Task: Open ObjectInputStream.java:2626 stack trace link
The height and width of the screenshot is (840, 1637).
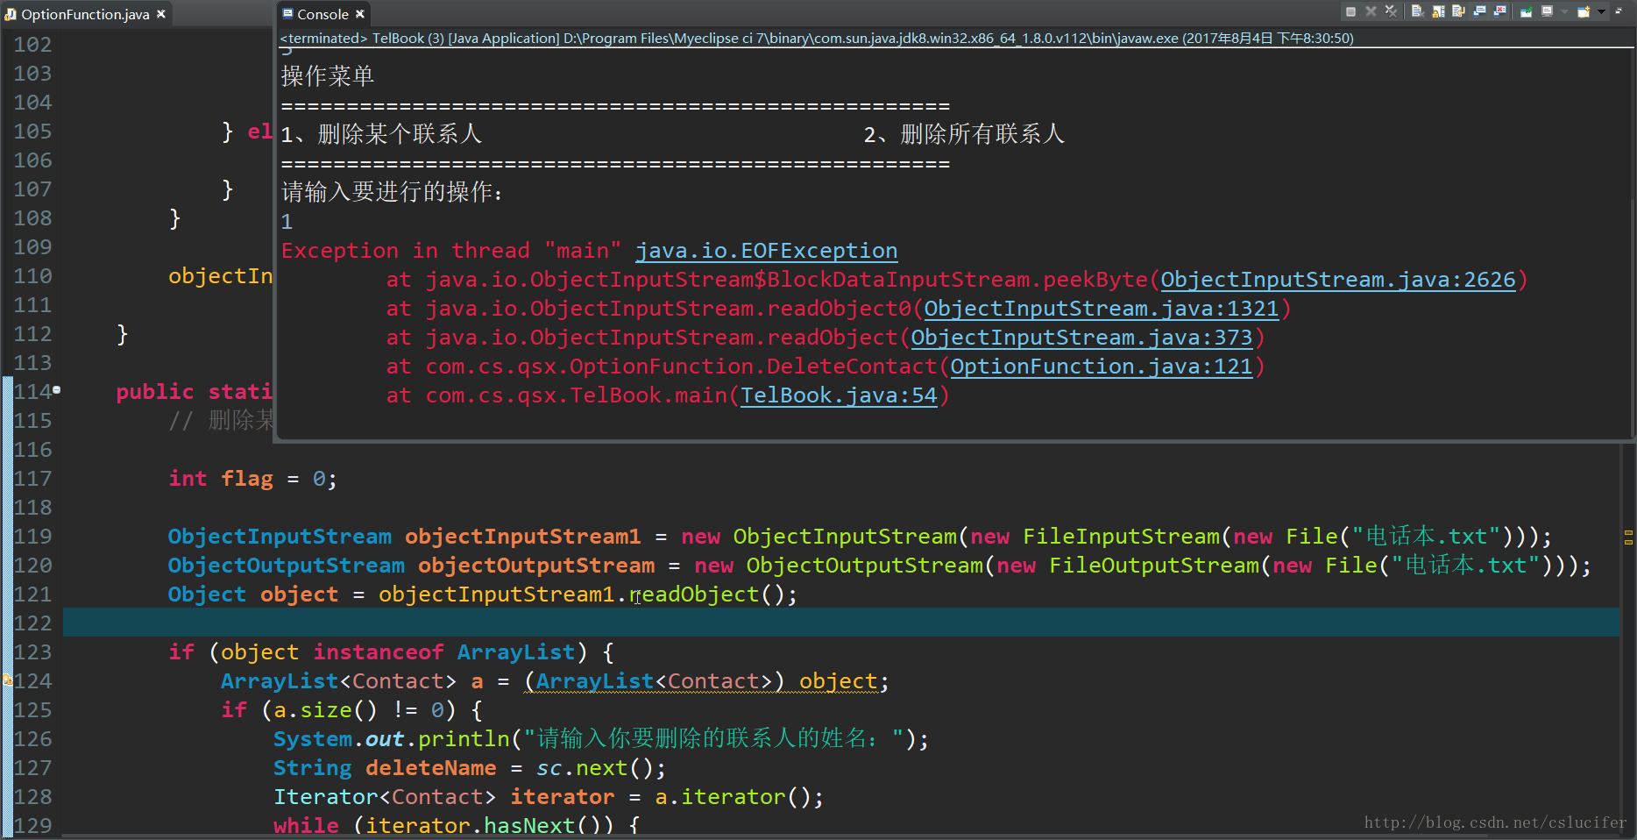Action: (1338, 280)
